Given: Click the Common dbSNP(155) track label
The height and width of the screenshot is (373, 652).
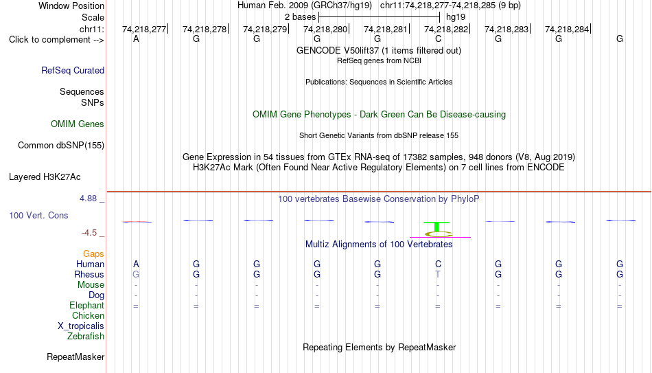Looking at the screenshot, I should (60, 146).
